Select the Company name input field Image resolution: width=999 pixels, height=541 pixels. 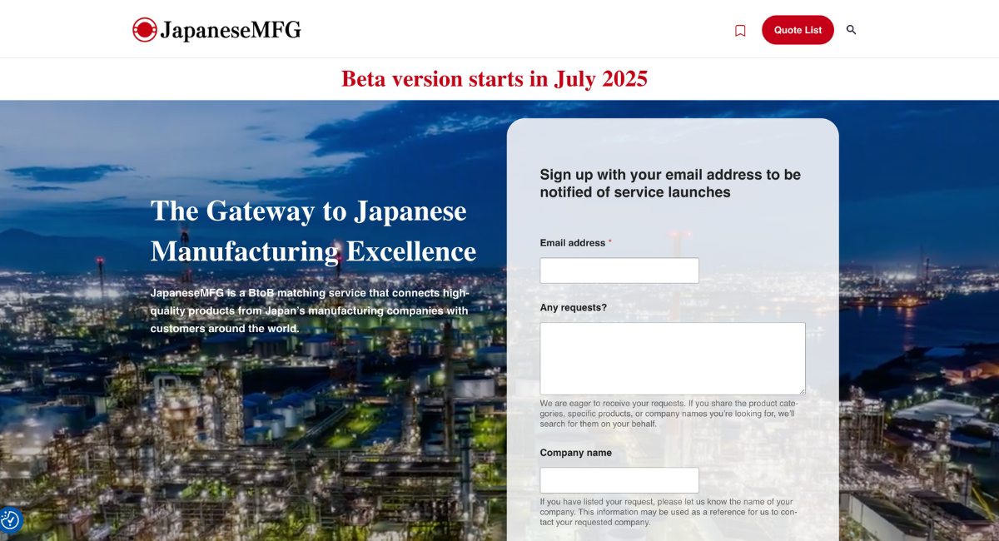(619, 480)
